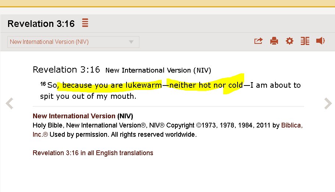
Task: Click the Revelation 3:16 header title
Action: click(x=41, y=24)
